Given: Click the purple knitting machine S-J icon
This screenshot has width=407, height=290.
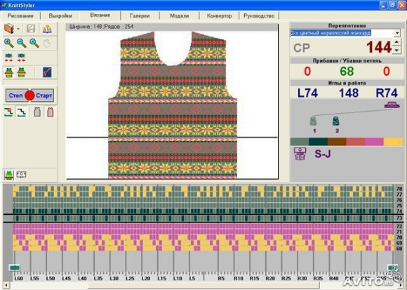Looking at the screenshot, I should [x=300, y=154].
